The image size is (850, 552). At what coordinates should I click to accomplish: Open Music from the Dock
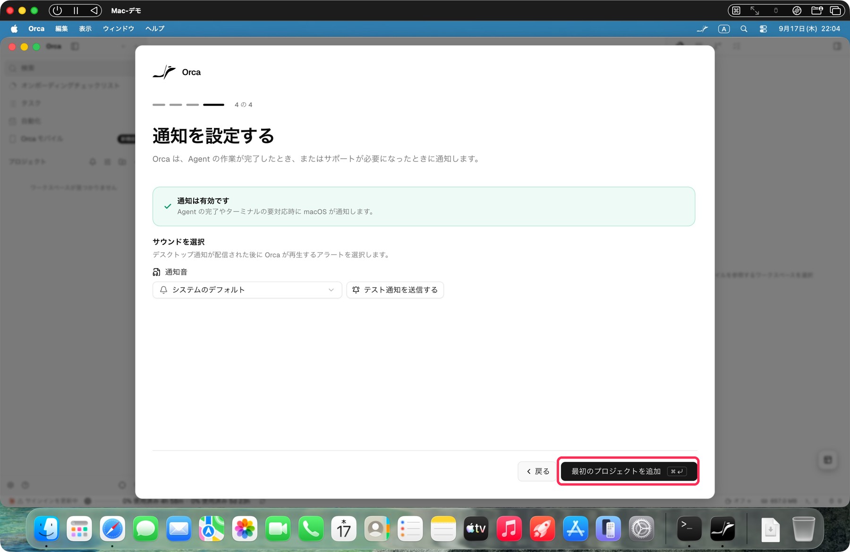click(509, 529)
